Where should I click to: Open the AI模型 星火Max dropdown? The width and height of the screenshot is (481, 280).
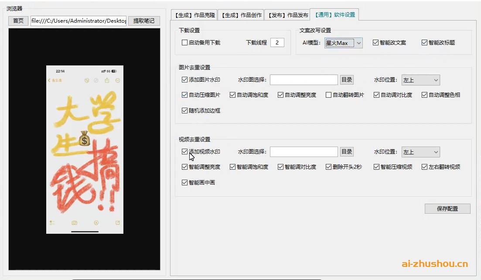tap(343, 42)
